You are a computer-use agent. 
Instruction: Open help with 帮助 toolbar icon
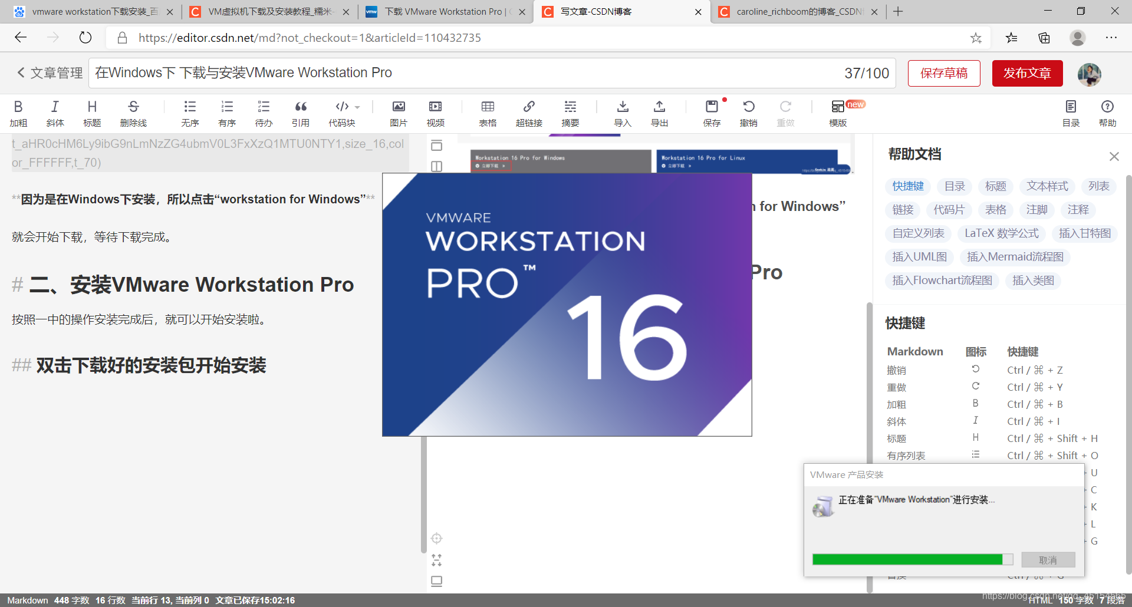(1107, 113)
